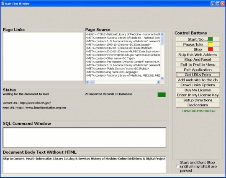
Task: Click the Exit Application button
Action: click(x=198, y=70)
